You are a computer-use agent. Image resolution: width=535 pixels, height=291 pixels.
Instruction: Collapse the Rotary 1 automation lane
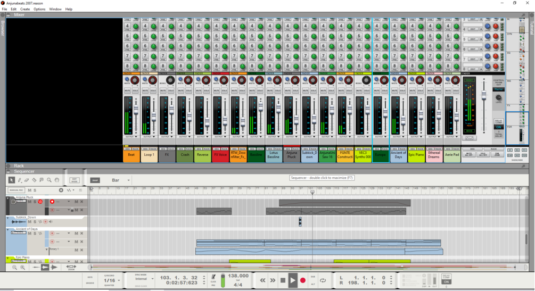coord(47,250)
